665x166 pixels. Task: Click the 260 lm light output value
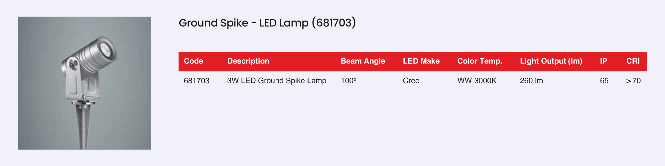[531, 81]
